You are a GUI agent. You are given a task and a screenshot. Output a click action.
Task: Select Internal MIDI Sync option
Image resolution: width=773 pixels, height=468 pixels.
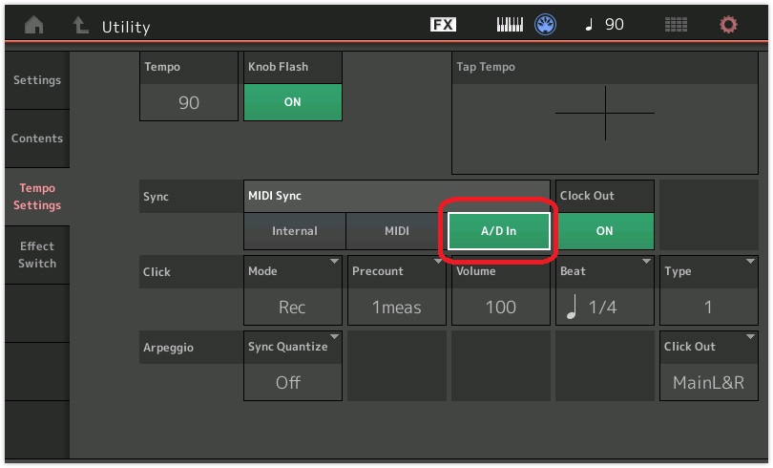[x=294, y=231]
